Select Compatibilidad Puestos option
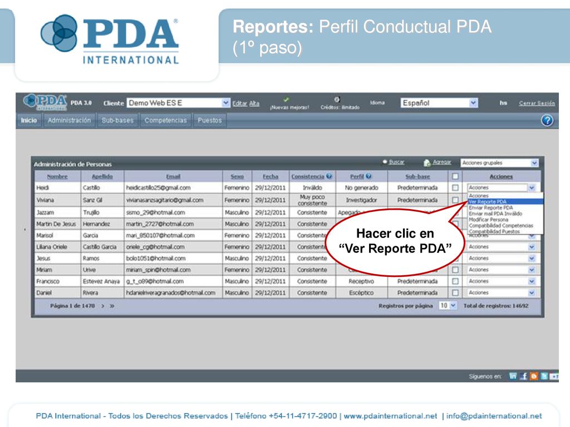 [505, 231]
